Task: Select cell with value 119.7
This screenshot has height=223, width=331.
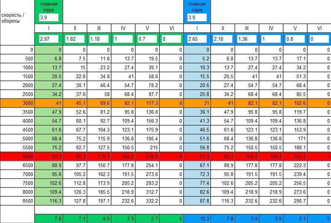Action: (x=295, y=112)
